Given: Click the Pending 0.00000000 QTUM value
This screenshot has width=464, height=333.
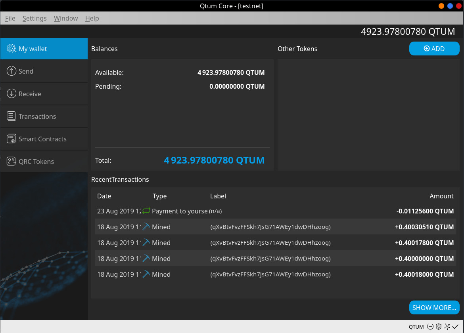Looking at the screenshot, I should coord(237,86).
